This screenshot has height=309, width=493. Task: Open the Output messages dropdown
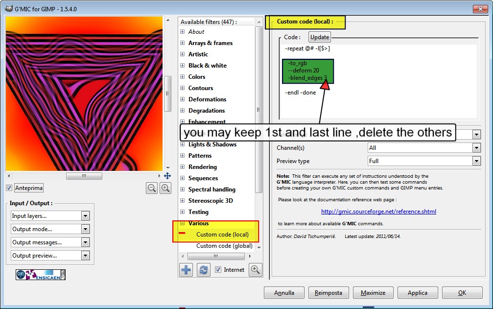50,242
